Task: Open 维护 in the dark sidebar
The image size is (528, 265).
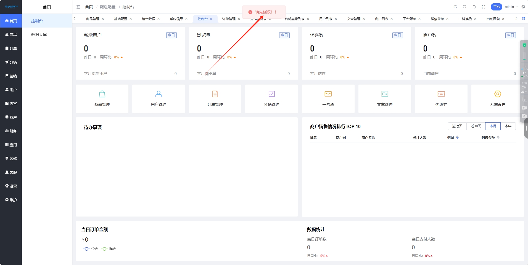Action: (x=11, y=200)
